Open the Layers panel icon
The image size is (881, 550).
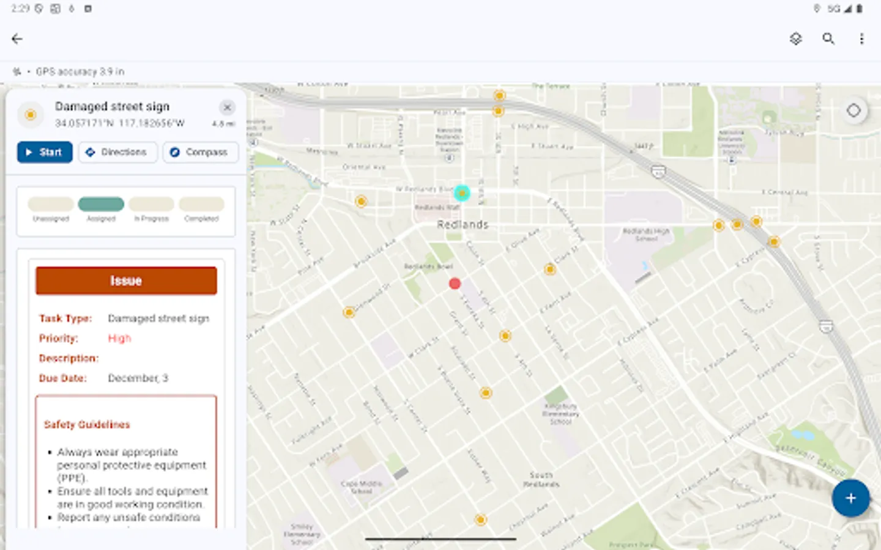(795, 38)
